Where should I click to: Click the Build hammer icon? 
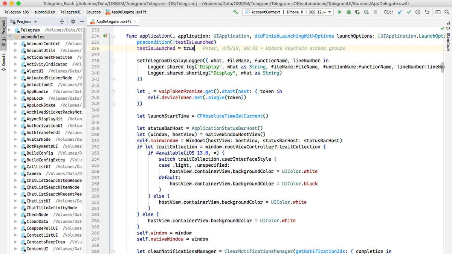[x=236, y=12]
